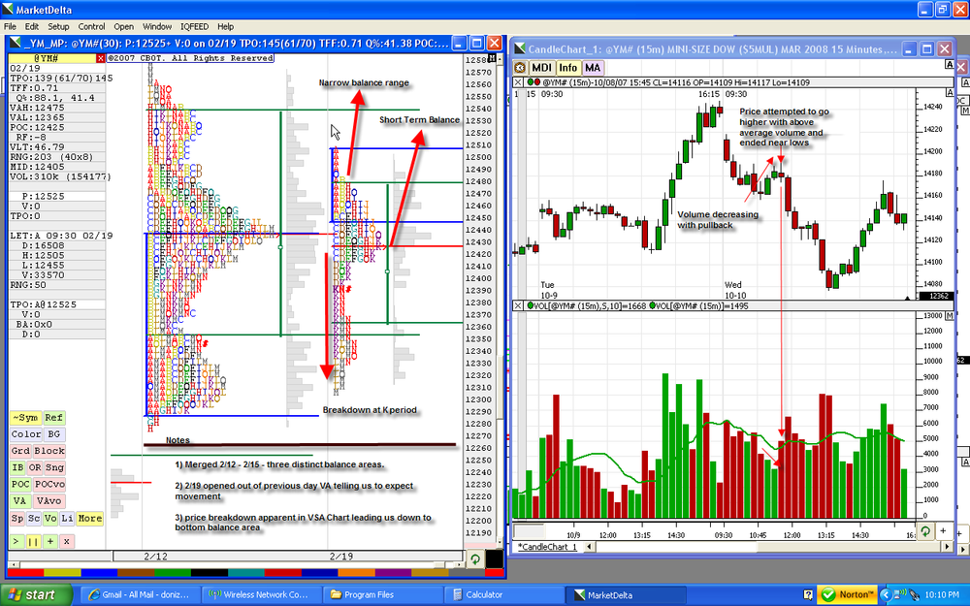Open the Window menu

[157, 26]
